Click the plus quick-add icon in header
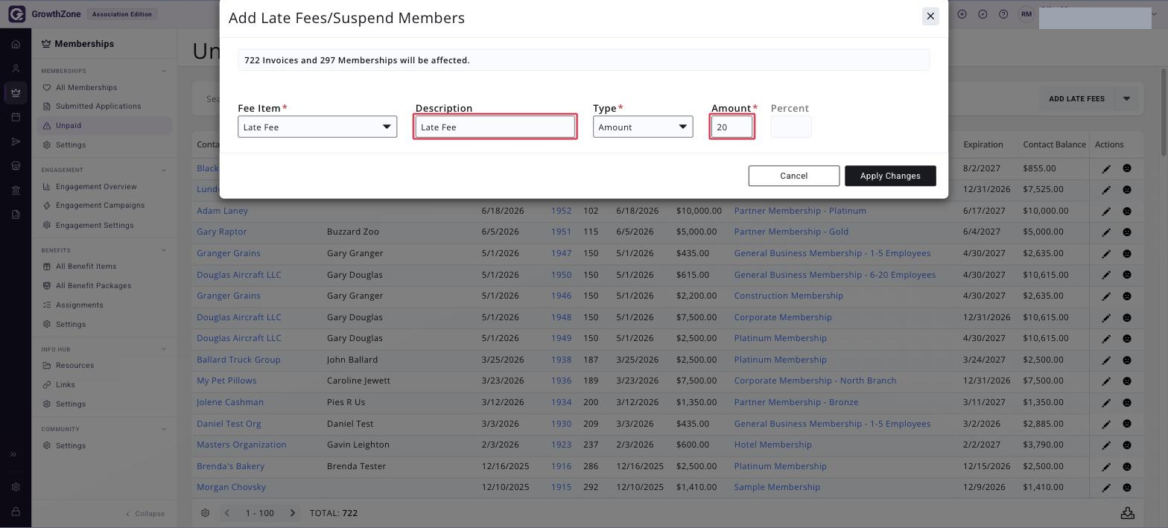 click(962, 14)
